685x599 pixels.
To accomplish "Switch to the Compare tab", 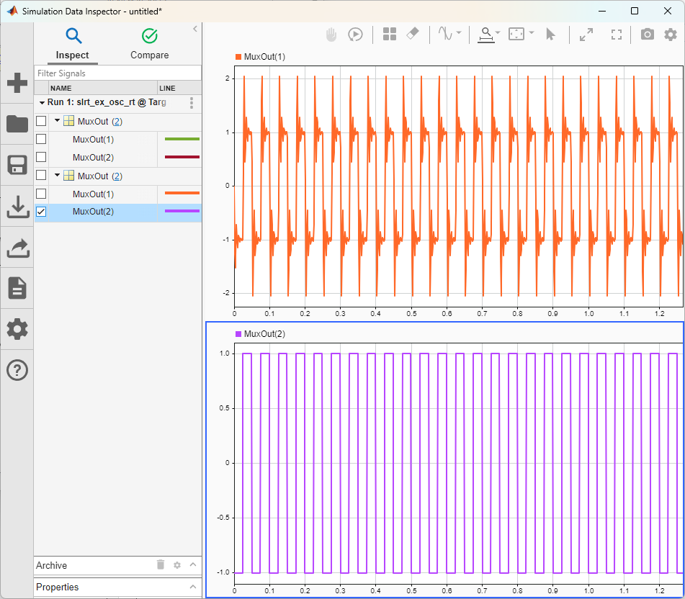I will coord(149,43).
